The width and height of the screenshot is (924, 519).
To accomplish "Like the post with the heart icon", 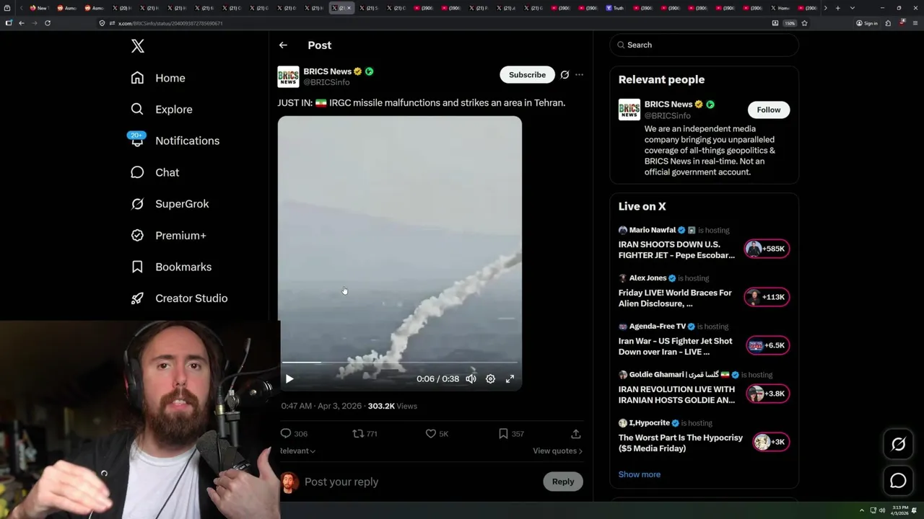I will 431,433.
